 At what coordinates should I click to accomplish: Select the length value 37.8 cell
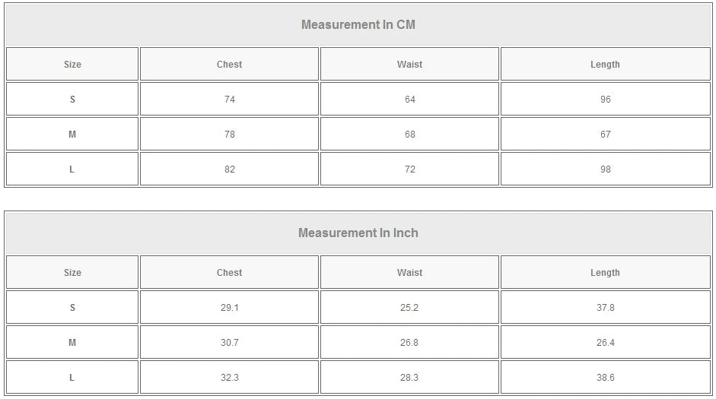tap(605, 308)
